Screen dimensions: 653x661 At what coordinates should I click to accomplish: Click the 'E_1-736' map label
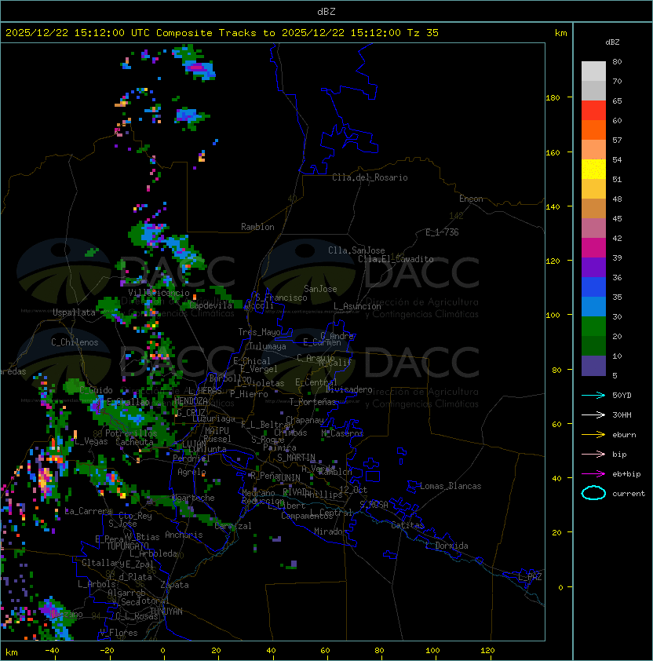[442, 232]
